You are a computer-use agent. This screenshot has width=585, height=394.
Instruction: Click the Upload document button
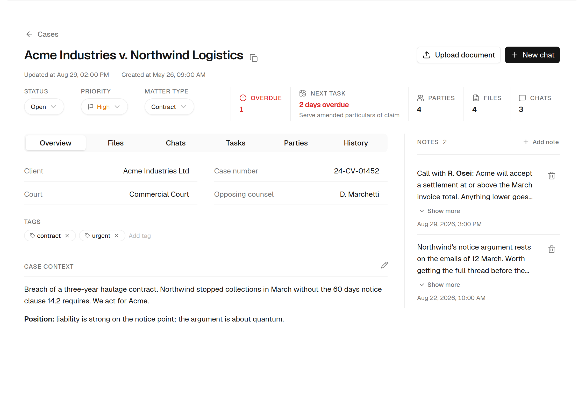tap(459, 55)
